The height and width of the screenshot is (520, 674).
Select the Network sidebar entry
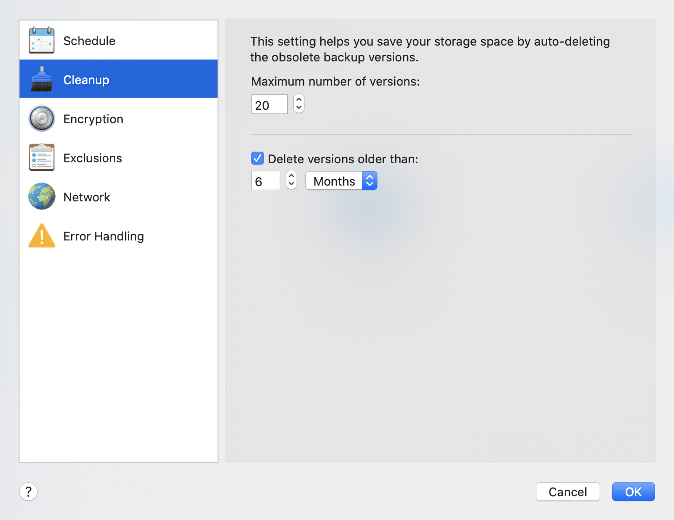click(87, 197)
